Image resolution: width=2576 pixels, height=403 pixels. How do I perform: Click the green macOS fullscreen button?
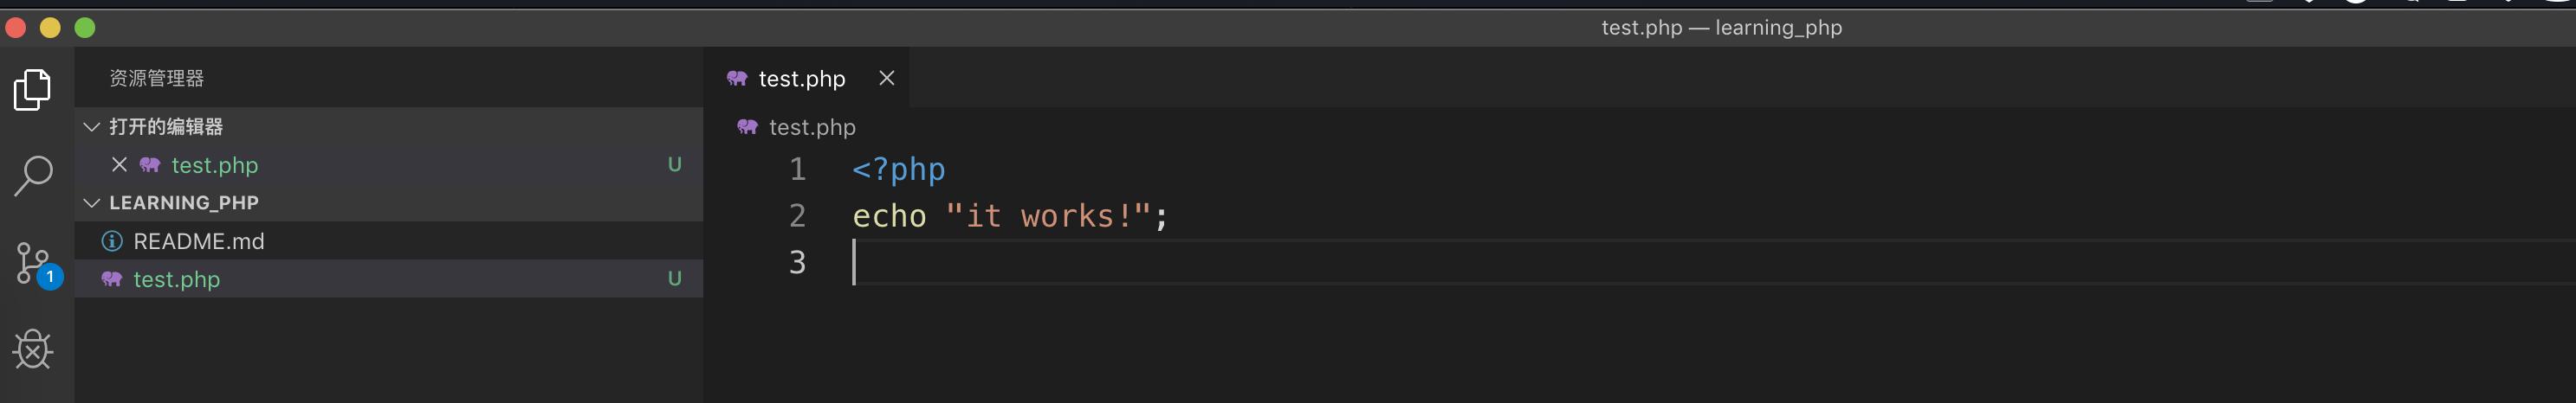[x=85, y=28]
